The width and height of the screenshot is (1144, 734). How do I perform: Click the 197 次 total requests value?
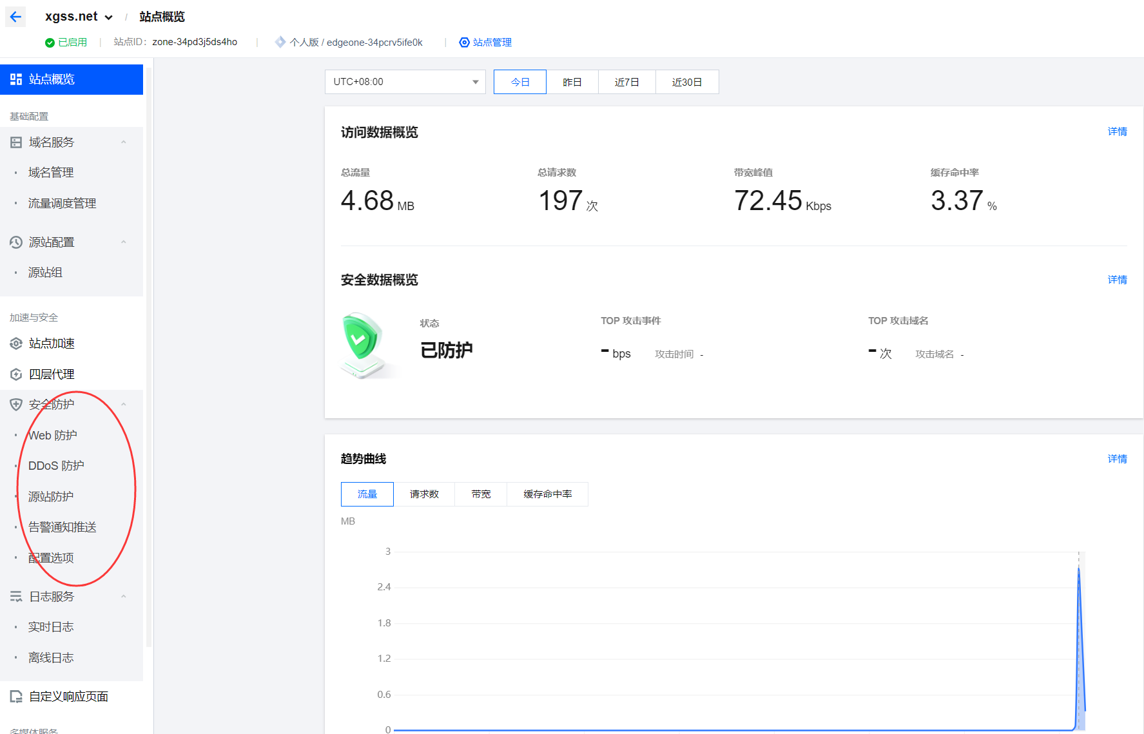(568, 200)
